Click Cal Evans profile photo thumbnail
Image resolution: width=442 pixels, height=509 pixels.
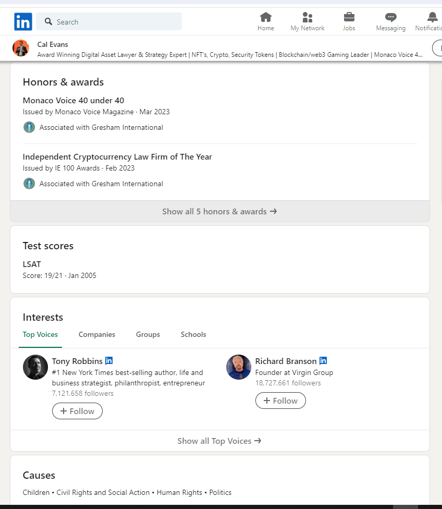click(21, 48)
